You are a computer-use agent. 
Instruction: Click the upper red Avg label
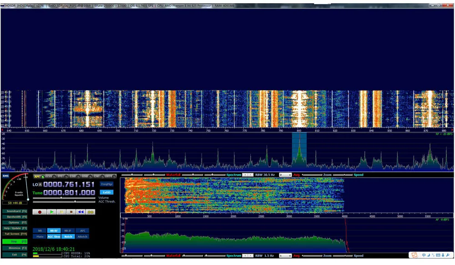(297, 175)
